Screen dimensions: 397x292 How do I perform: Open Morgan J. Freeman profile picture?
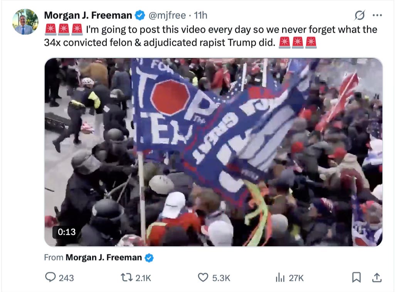click(25, 22)
